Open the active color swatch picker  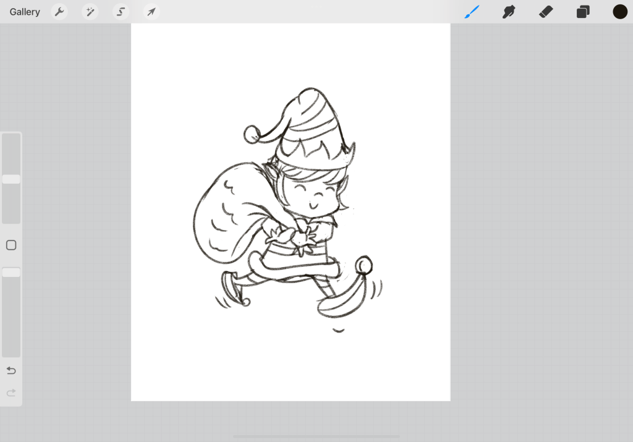(x=620, y=12)
